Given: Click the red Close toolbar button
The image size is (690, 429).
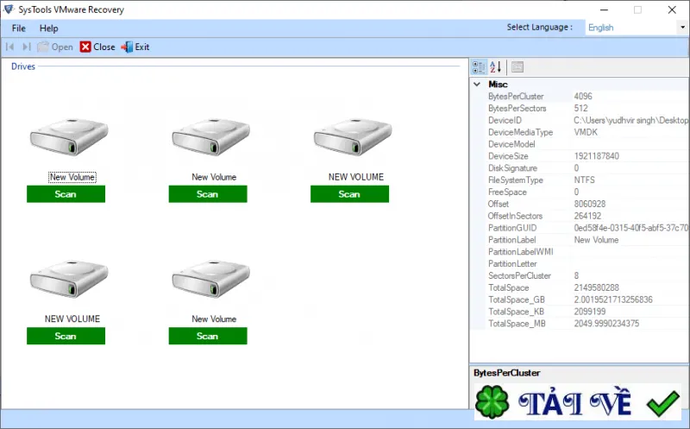Looking at the screenshot, I should [97, 47].
